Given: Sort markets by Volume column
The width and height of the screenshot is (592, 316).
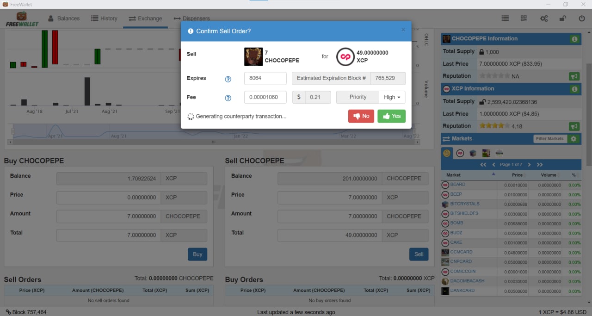Looking at the screenshot, I should (x=545, y=175).
